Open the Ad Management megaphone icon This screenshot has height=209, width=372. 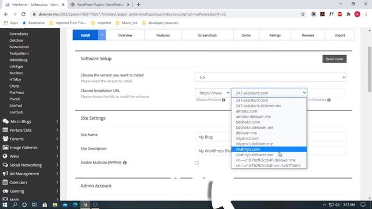tap(5, 174)
